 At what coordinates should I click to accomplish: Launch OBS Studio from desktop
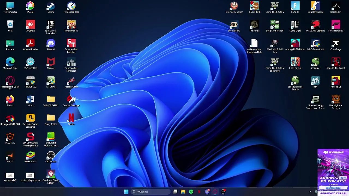pyautogui.click(x=51, y=157)
